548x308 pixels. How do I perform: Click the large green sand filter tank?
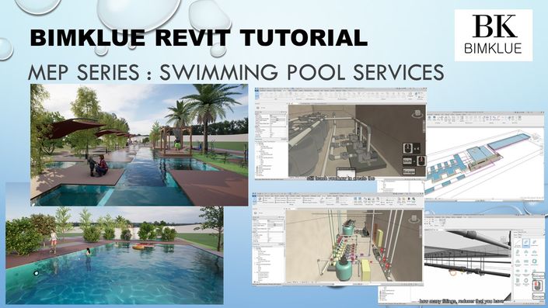click(x=344, y=268)
